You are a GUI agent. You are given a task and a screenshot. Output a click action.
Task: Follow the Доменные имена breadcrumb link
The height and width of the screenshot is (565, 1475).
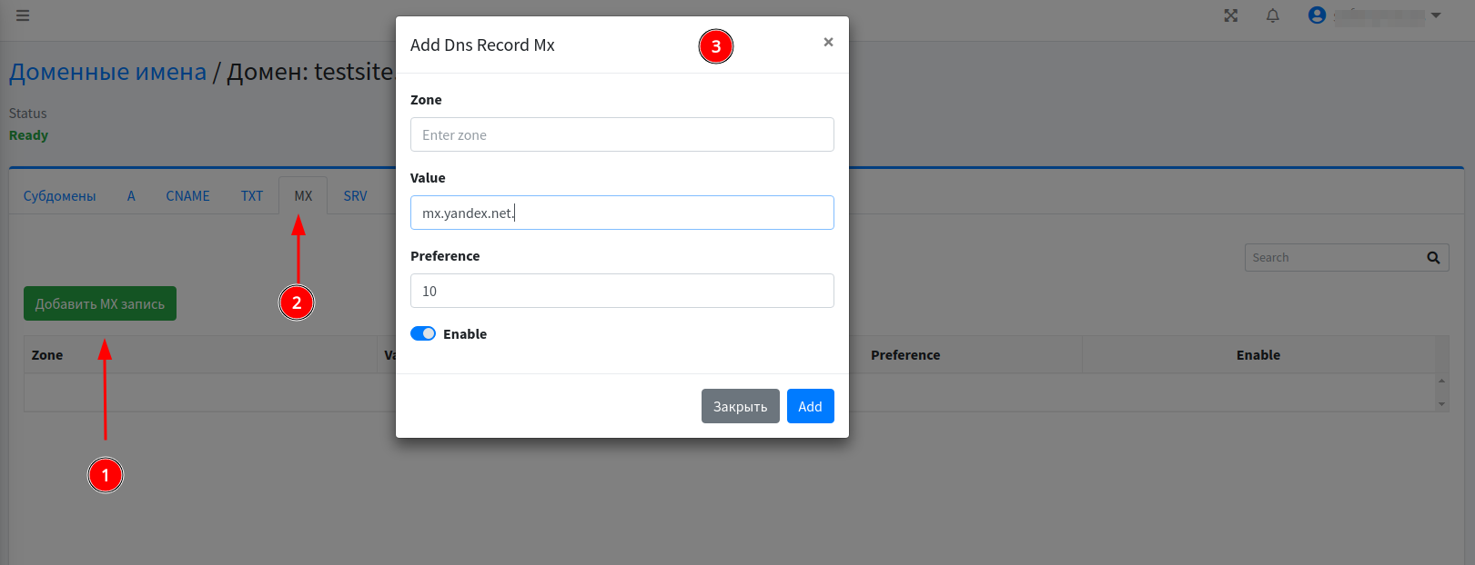[107, 72]
